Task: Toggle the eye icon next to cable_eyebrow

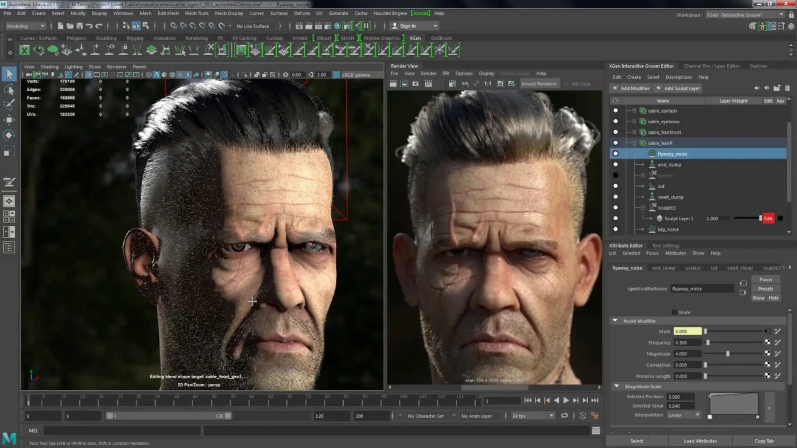Action: coord(616,122)
